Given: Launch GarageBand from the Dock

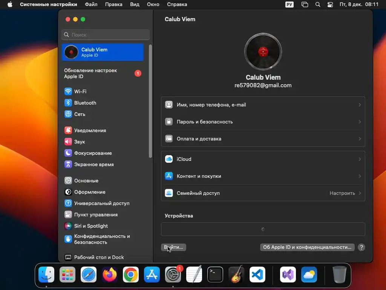Looking at the screenshot, I should [236, 275].
